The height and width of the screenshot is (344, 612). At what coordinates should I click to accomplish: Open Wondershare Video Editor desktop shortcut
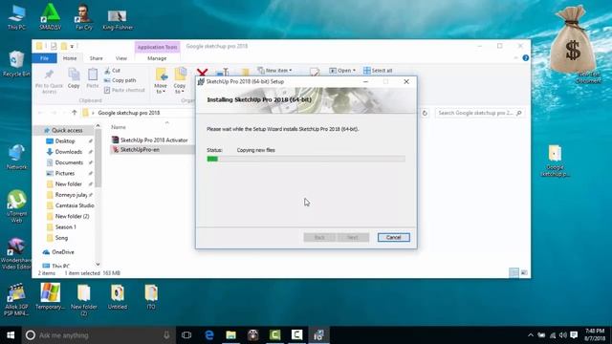coord(16,253)
